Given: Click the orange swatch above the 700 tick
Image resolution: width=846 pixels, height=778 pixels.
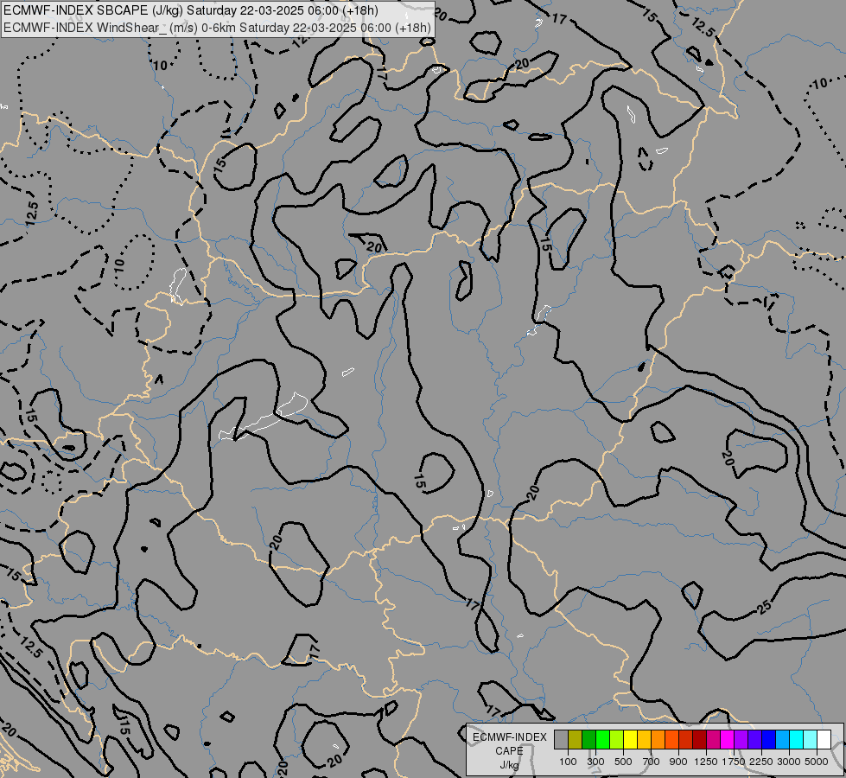Looking at the screenshot, I should pos(658,740).
